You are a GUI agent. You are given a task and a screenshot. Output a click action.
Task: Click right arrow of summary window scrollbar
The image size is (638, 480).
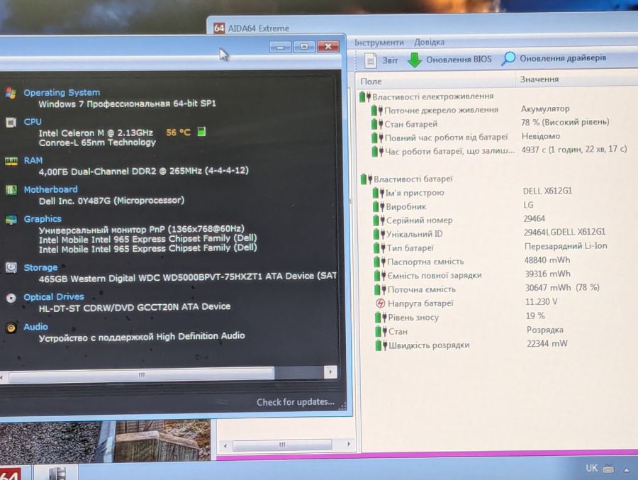[330, 372]
